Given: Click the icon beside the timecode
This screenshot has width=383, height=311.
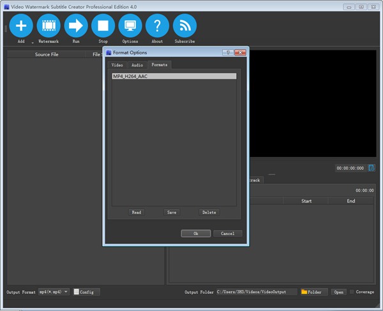Looking at the screenshot, I should [372, 168].
